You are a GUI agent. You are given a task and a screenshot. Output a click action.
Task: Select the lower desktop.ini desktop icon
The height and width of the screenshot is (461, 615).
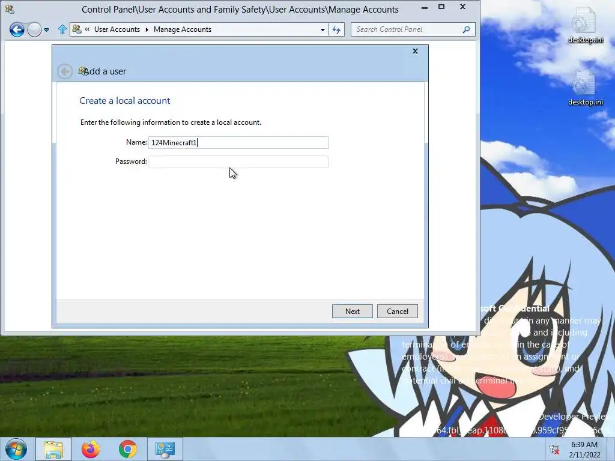point(586,88)
